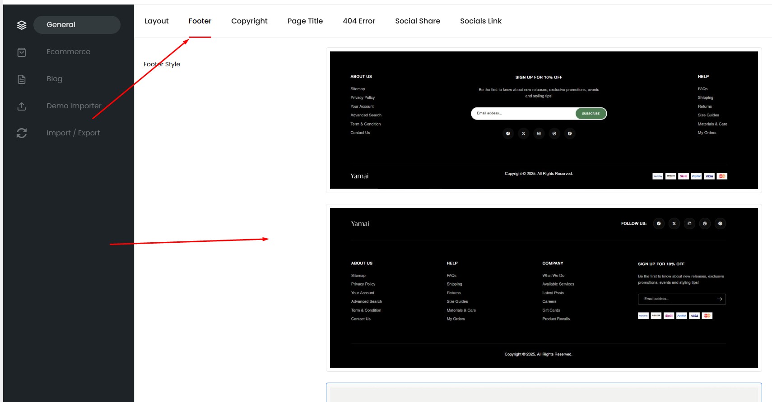Image resolution: width=772 pixels, height=402 pixels.
Task: Switch to the Layout tab
Action: click(156, 21)
